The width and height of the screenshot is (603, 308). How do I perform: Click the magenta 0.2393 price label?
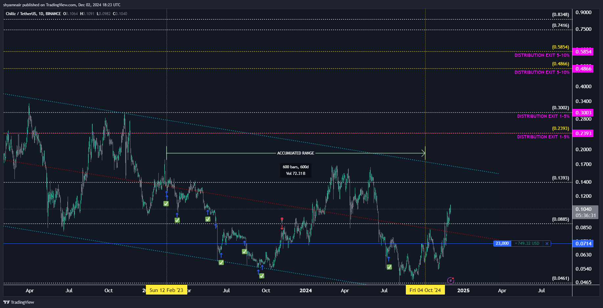coord(583,133)
